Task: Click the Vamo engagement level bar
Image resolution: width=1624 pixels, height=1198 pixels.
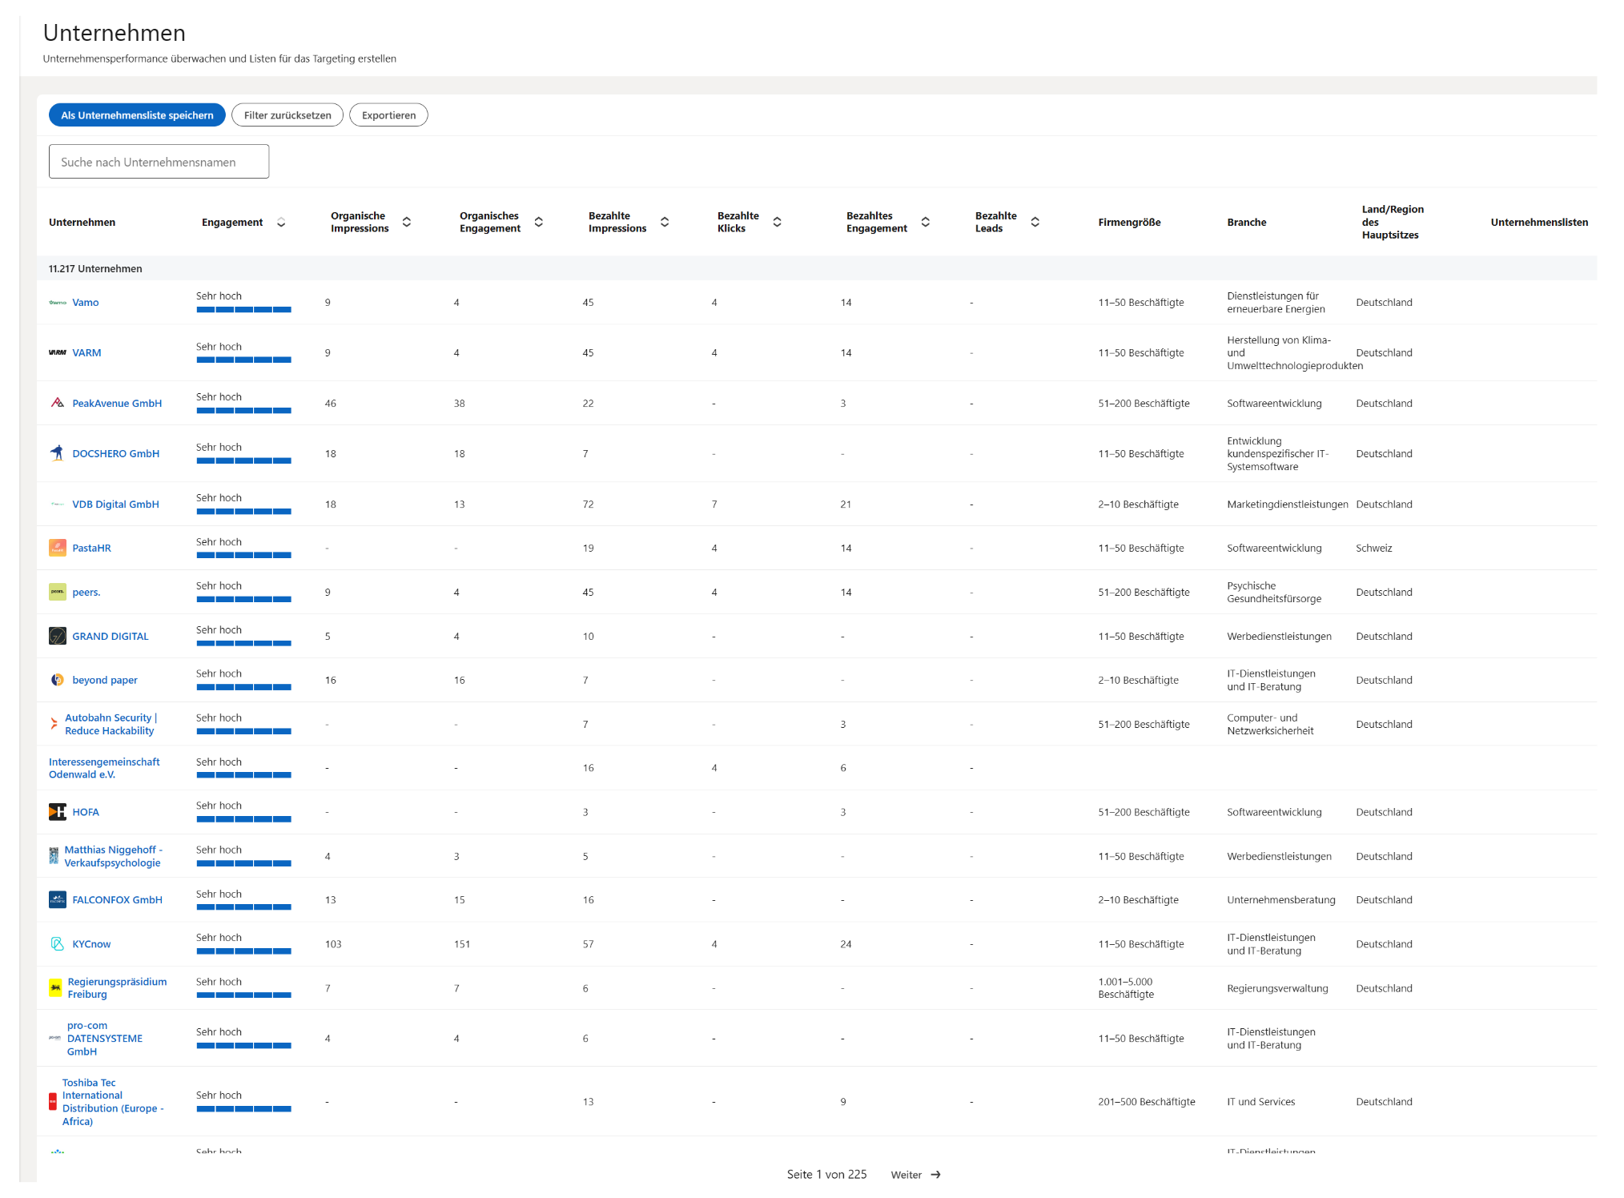Action: [x=243, y=310]
